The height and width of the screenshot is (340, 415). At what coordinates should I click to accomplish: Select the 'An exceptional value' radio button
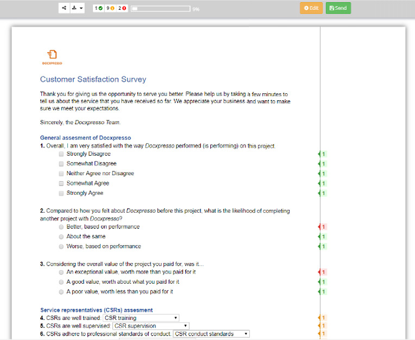pos(61,272)
